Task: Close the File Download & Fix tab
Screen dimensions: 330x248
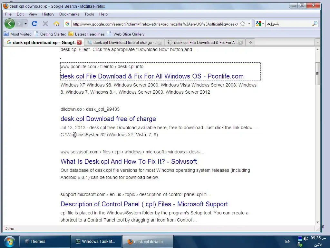Action: (x=240, y=42)
